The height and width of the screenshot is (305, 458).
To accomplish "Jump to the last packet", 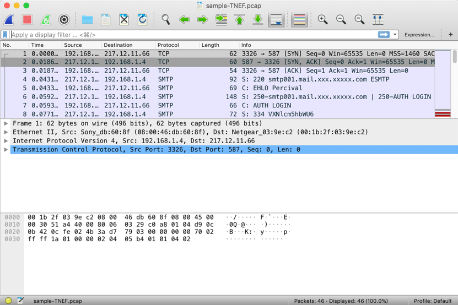I will [258, 20].
